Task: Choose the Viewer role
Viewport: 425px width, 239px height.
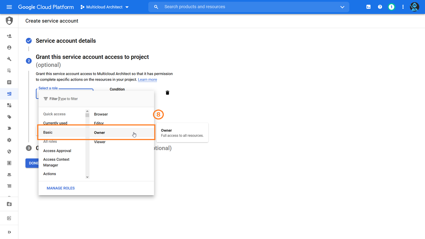Action: [100, 142]
